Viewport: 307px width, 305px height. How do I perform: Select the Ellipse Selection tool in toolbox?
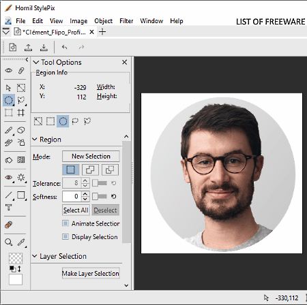[9, 100]
